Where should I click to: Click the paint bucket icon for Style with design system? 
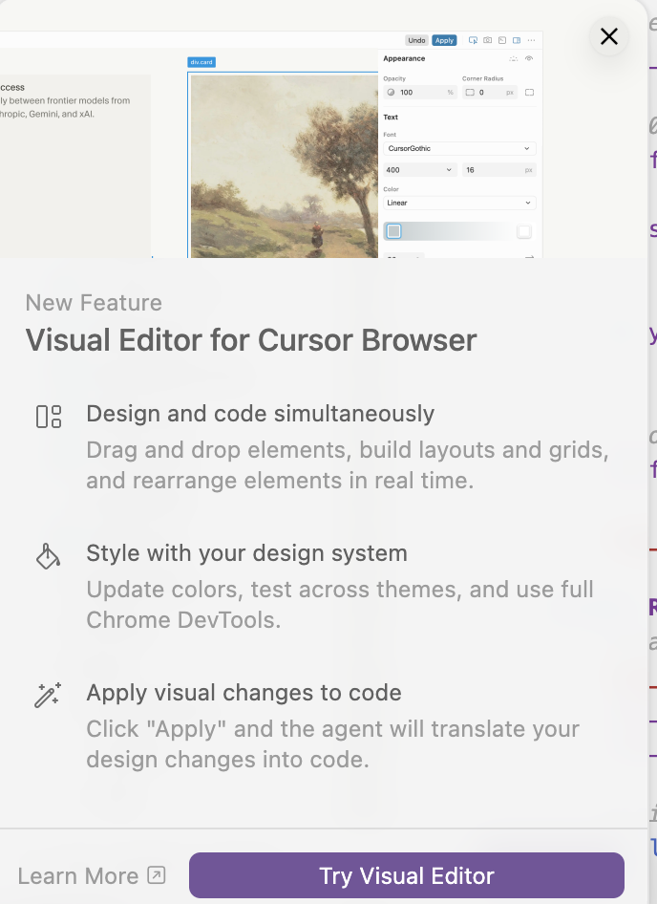tap(48, 556)
